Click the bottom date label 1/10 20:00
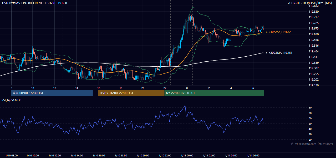This screenshot has height=158, width=336. pos(143,155)
